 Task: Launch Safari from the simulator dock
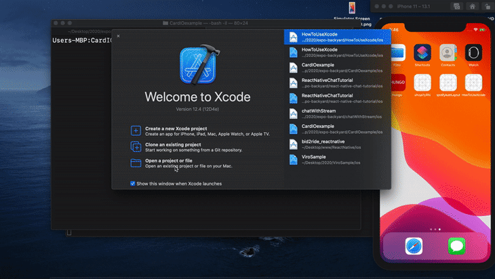pos(414,246)
